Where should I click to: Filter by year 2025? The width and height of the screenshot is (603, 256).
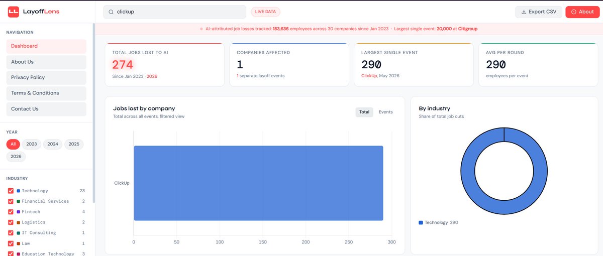tap(74, 144)
